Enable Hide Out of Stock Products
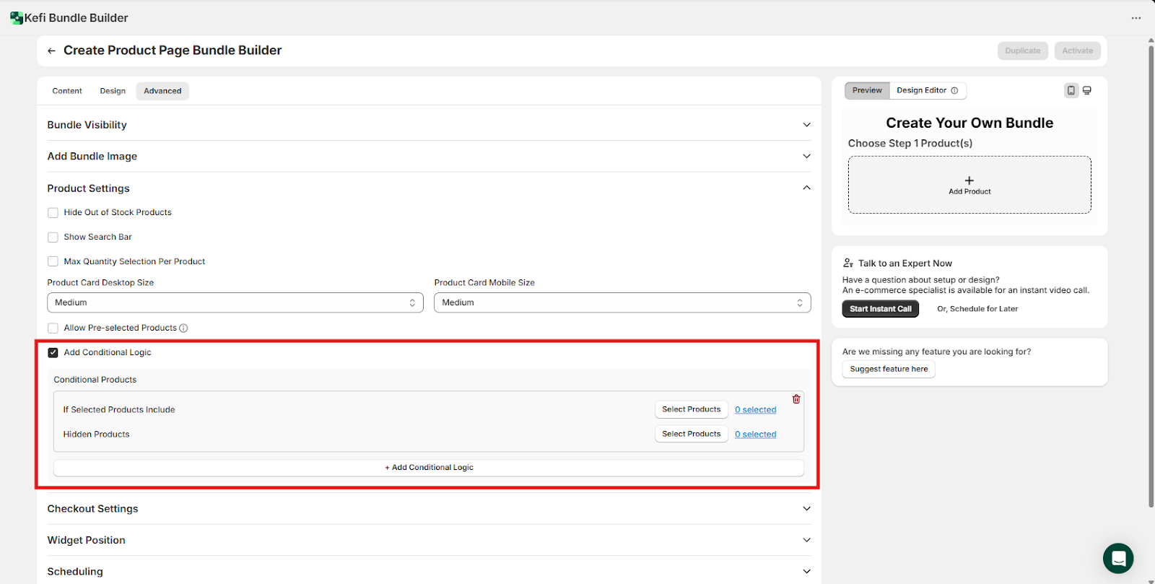 click(53, 213)
